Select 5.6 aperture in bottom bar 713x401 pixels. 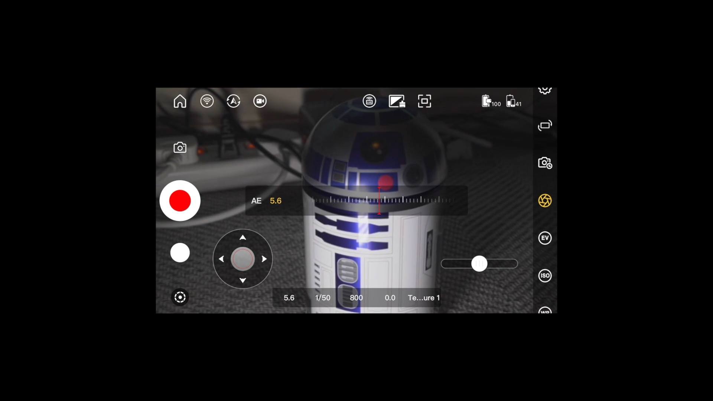(289, 298)
